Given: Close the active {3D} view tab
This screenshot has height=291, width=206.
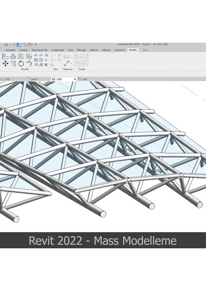Looking at the screenshot, I should pos(75,79).
